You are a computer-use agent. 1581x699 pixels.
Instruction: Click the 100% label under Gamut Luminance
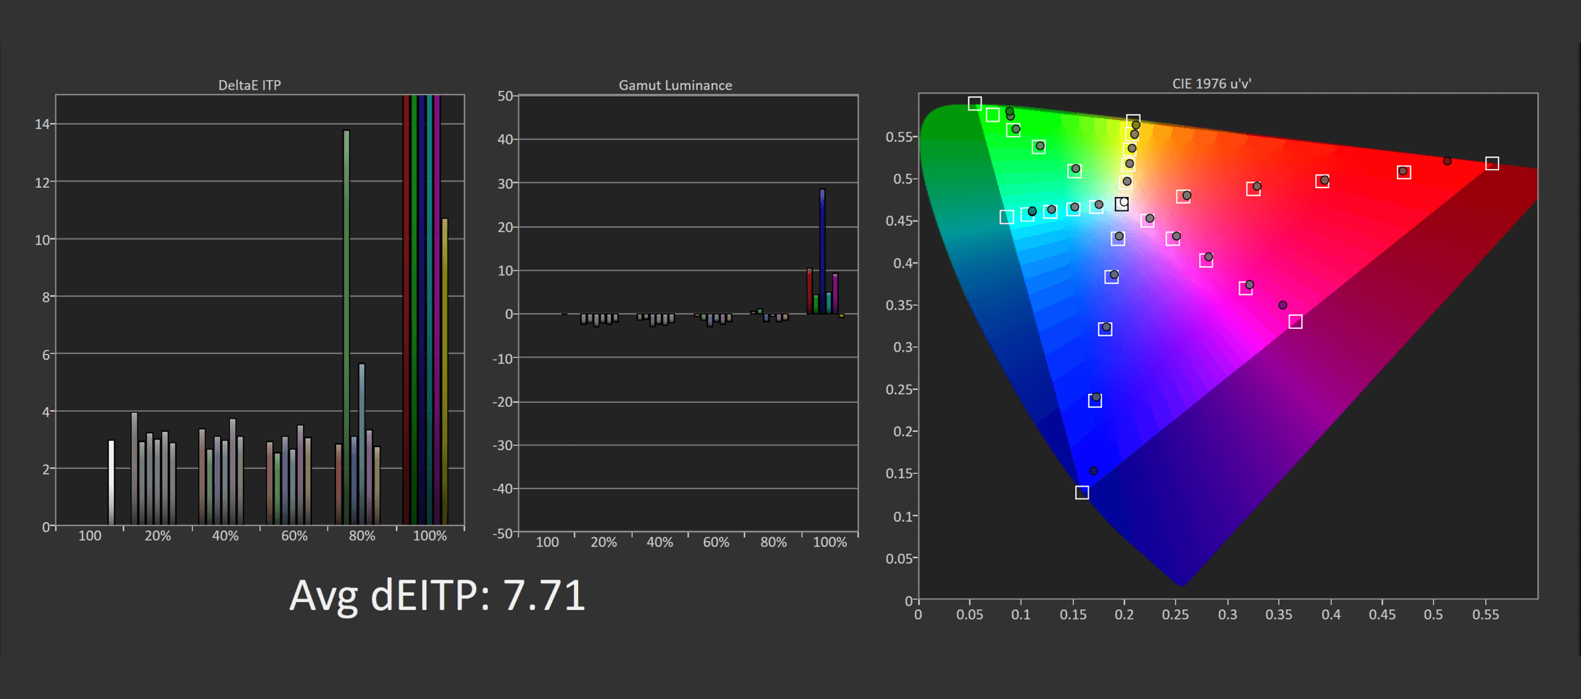(830, 542)
